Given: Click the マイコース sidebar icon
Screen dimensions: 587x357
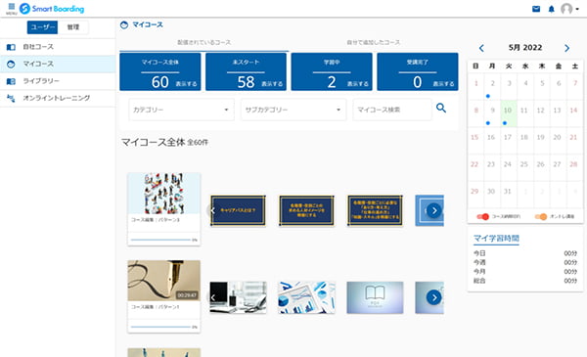Looking at the screenshot, I should coord(11,64).
